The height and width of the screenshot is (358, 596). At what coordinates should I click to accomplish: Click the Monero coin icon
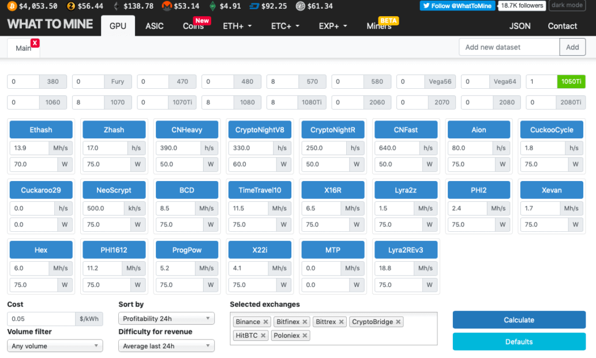coord(167,6)
